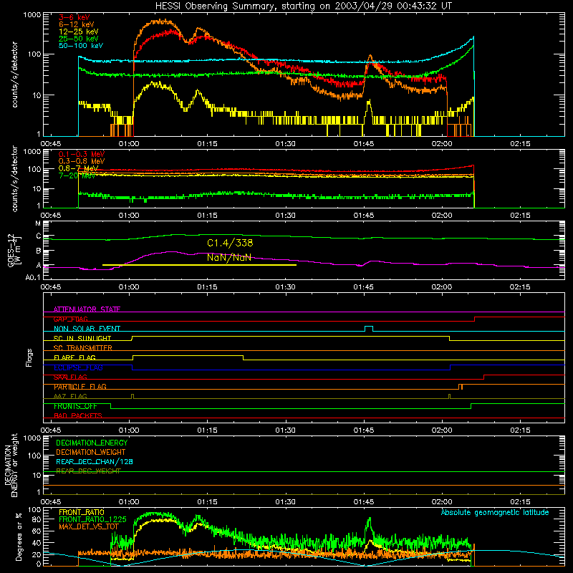Click the orange 6-12 keV peak near 01:05
The width and height of the screenshot is (573, 573).
point(159,21)
